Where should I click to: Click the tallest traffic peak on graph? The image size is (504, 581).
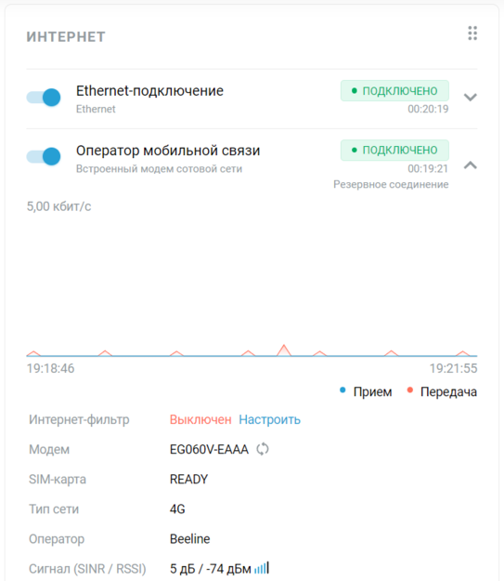[x=284, y=350]
